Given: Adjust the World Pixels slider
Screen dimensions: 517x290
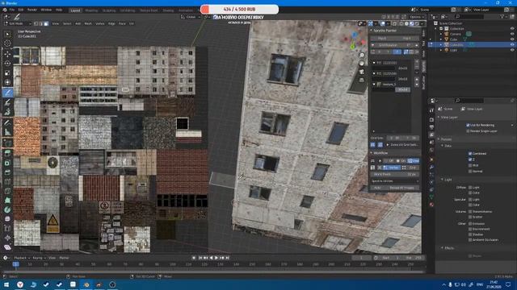Looking at the screenshot, I should tap(395, 174).
